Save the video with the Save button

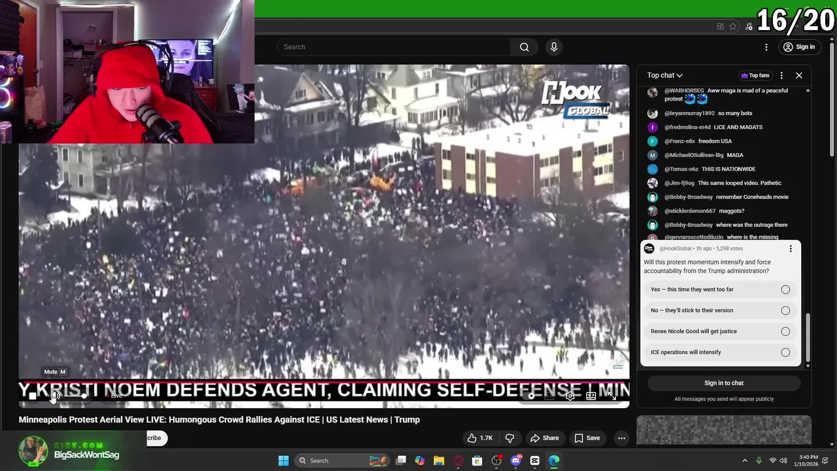(587, 438)
